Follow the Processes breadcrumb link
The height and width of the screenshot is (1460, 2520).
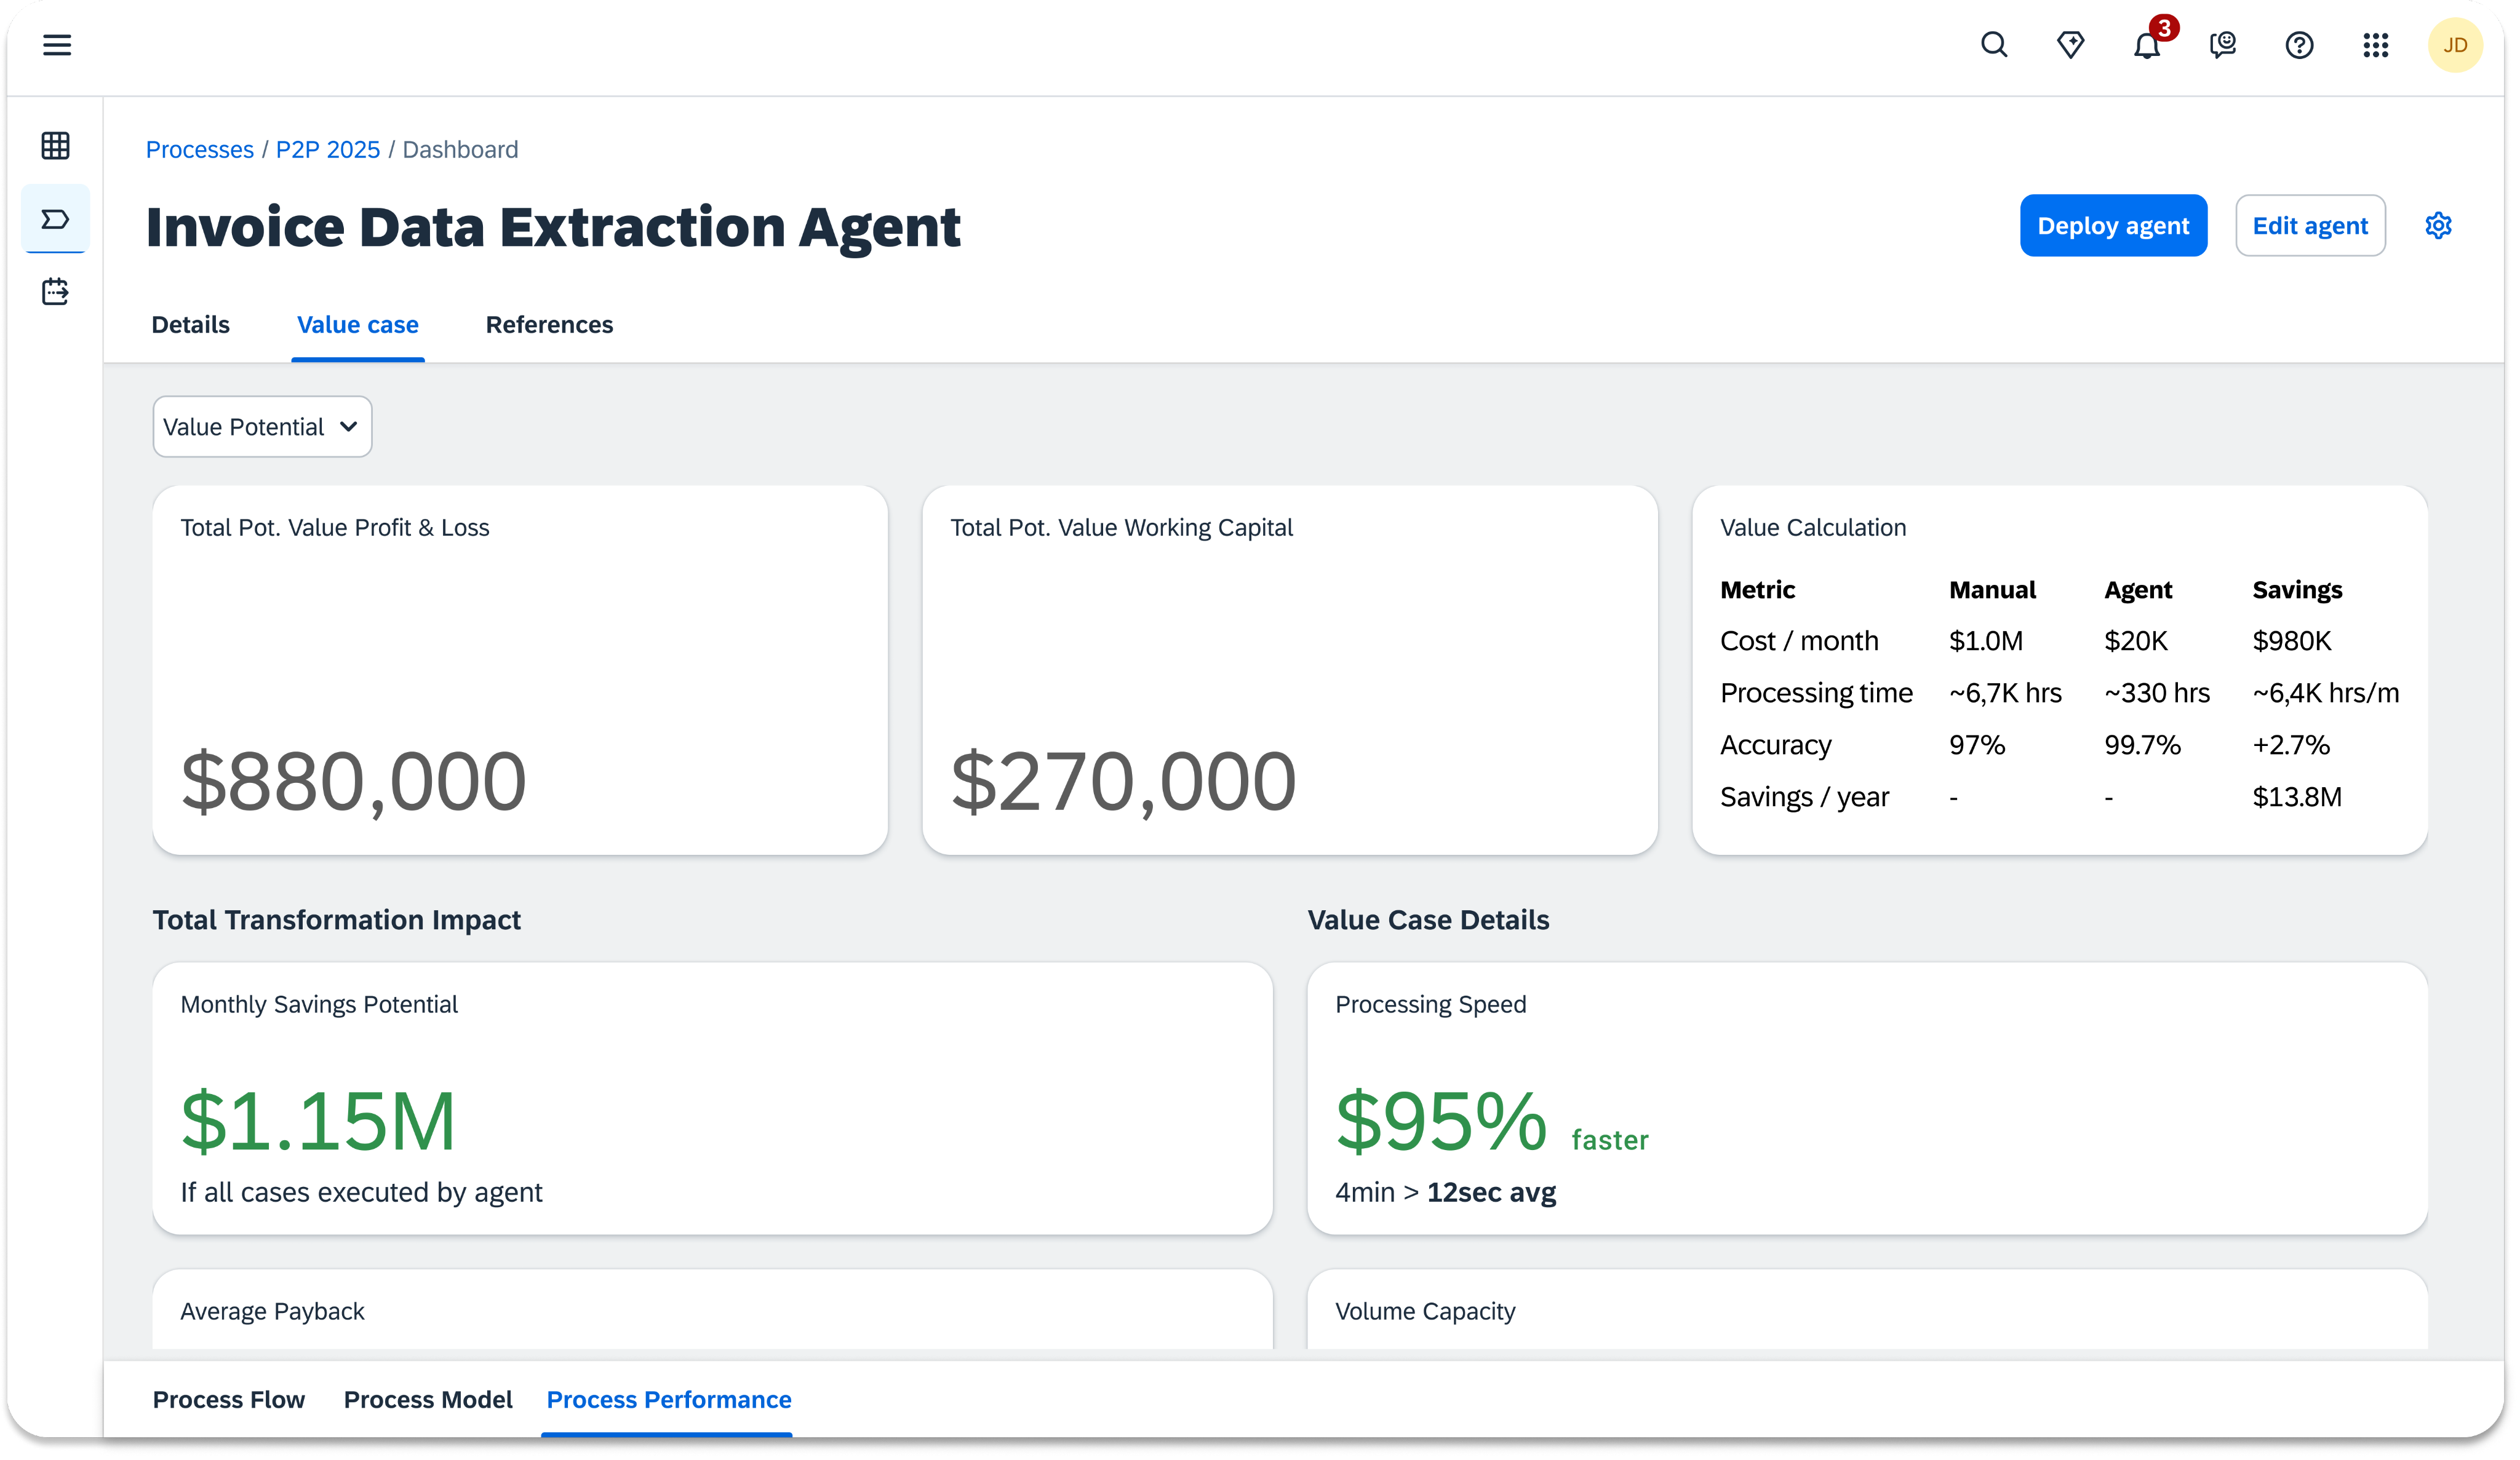(200, 150)
